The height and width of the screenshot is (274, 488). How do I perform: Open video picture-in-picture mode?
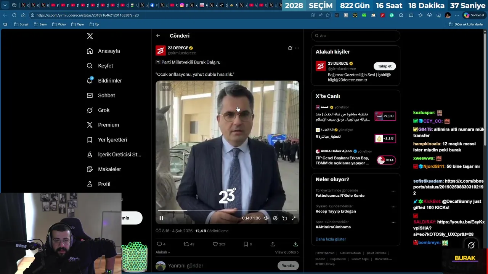click(x=284, y=218)
